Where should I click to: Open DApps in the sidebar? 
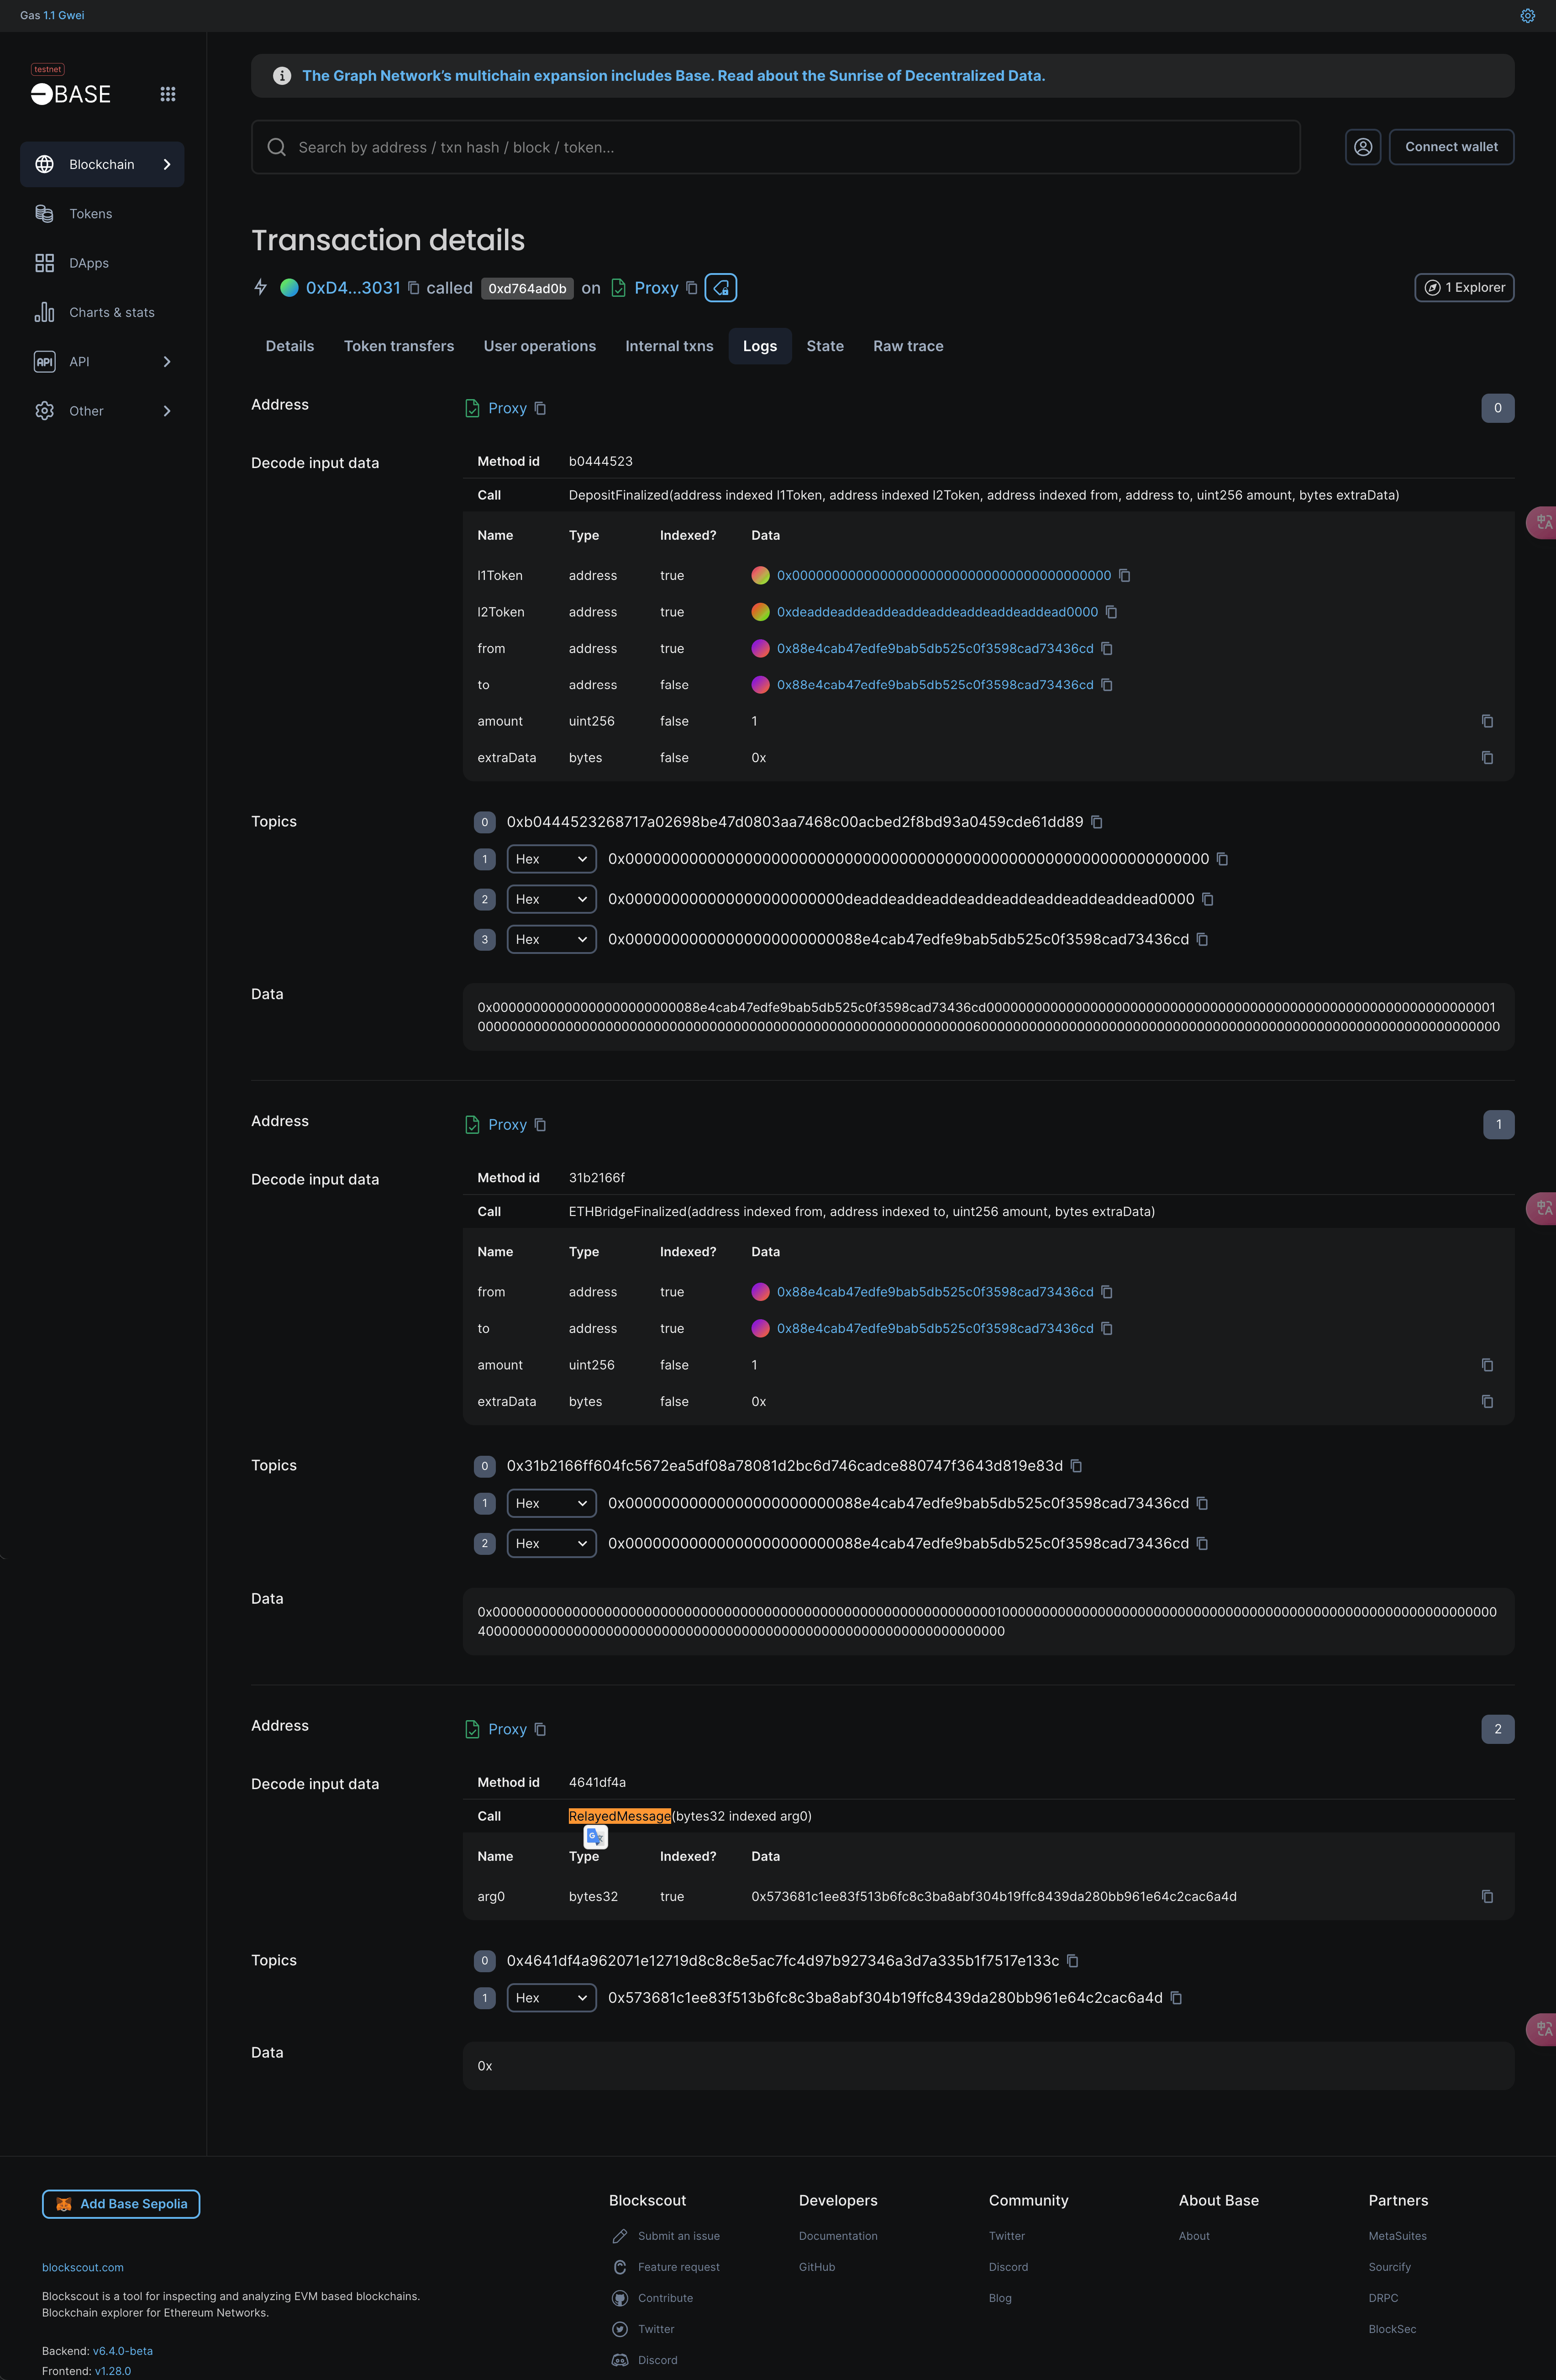pos(102,263)
